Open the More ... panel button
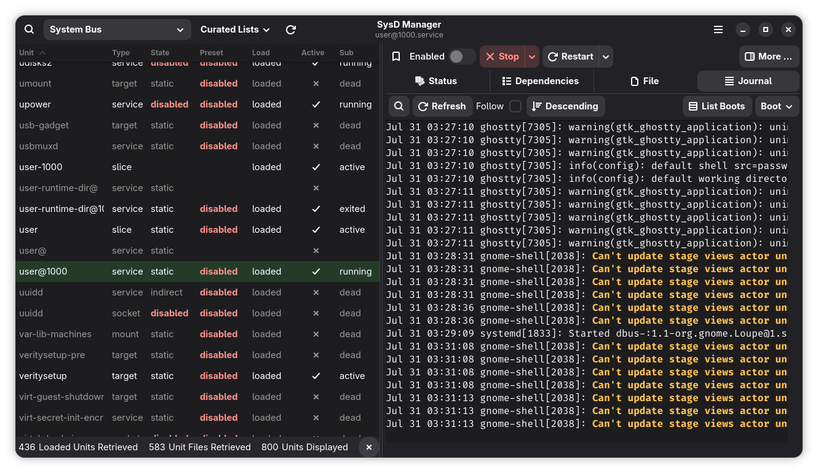The height and width of the screenshot is (473, 818). click(769, 57)
